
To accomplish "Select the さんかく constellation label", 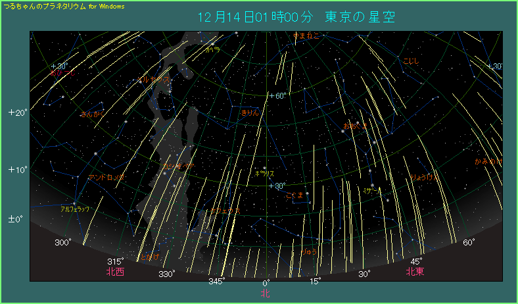I will click(x=92, y=114).
